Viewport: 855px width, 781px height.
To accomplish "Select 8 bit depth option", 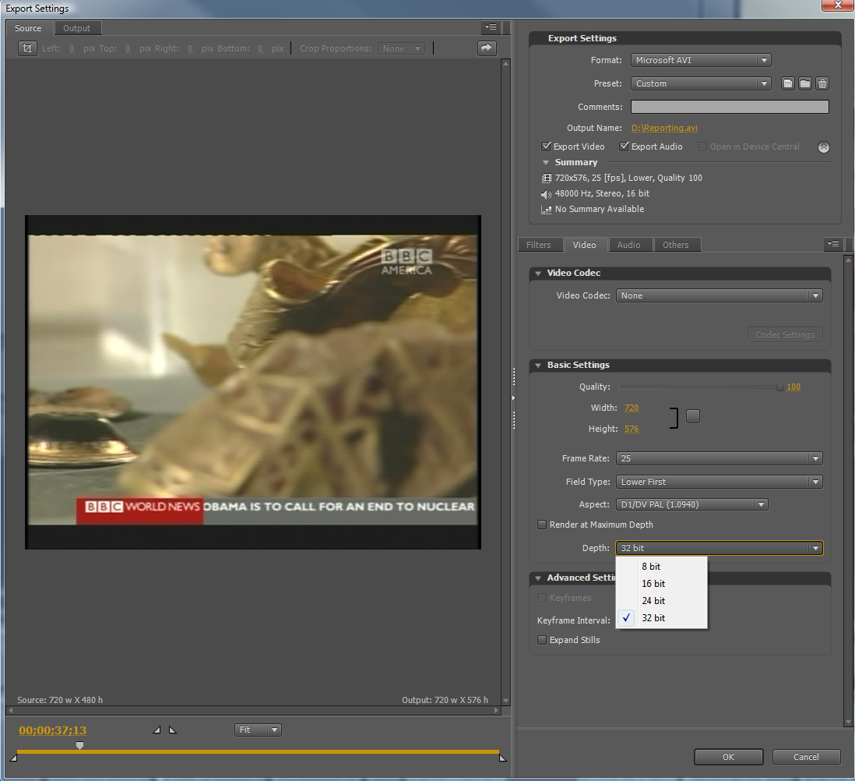I will tap(661, 567).
